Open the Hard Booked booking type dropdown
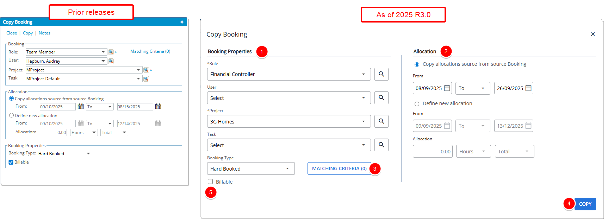This screenshot has width=608, height=223. [250, 168]
